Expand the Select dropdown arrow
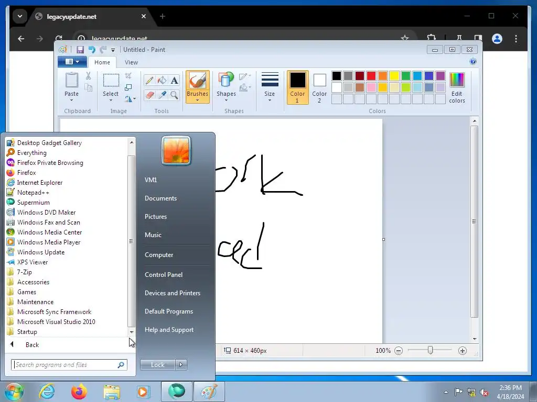 pos(111,100)
